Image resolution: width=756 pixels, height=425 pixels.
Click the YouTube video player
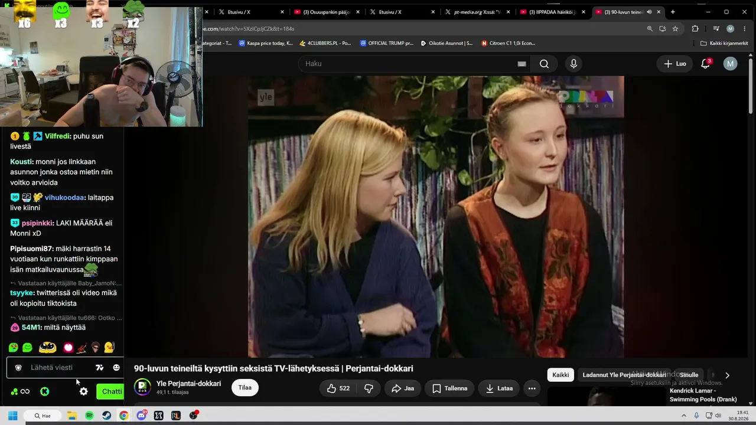pos(436,217)
